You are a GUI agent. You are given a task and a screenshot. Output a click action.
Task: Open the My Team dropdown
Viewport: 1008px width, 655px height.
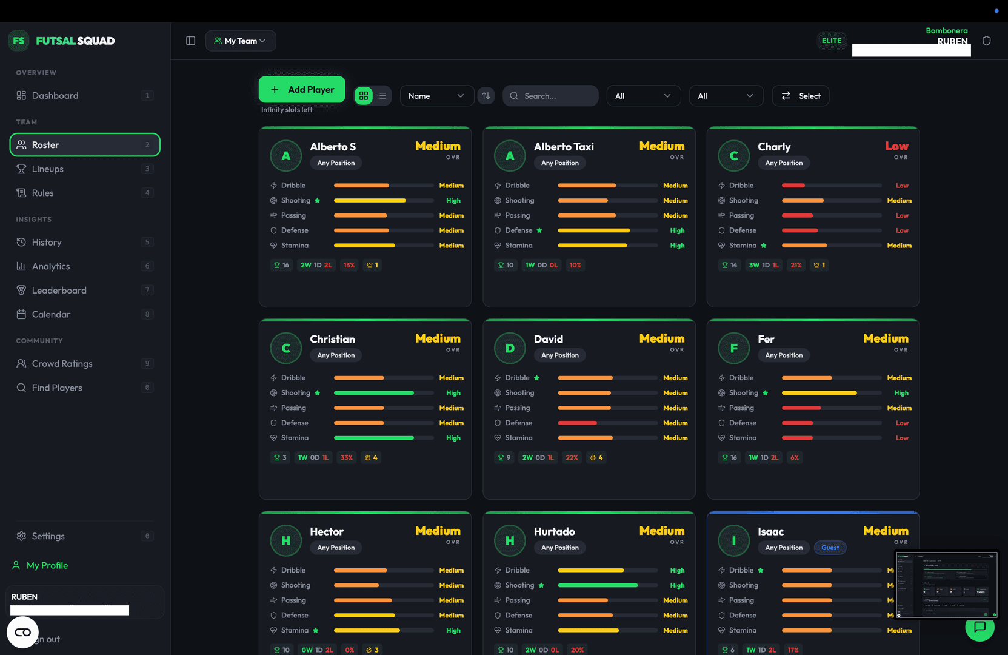pos(241,41)
